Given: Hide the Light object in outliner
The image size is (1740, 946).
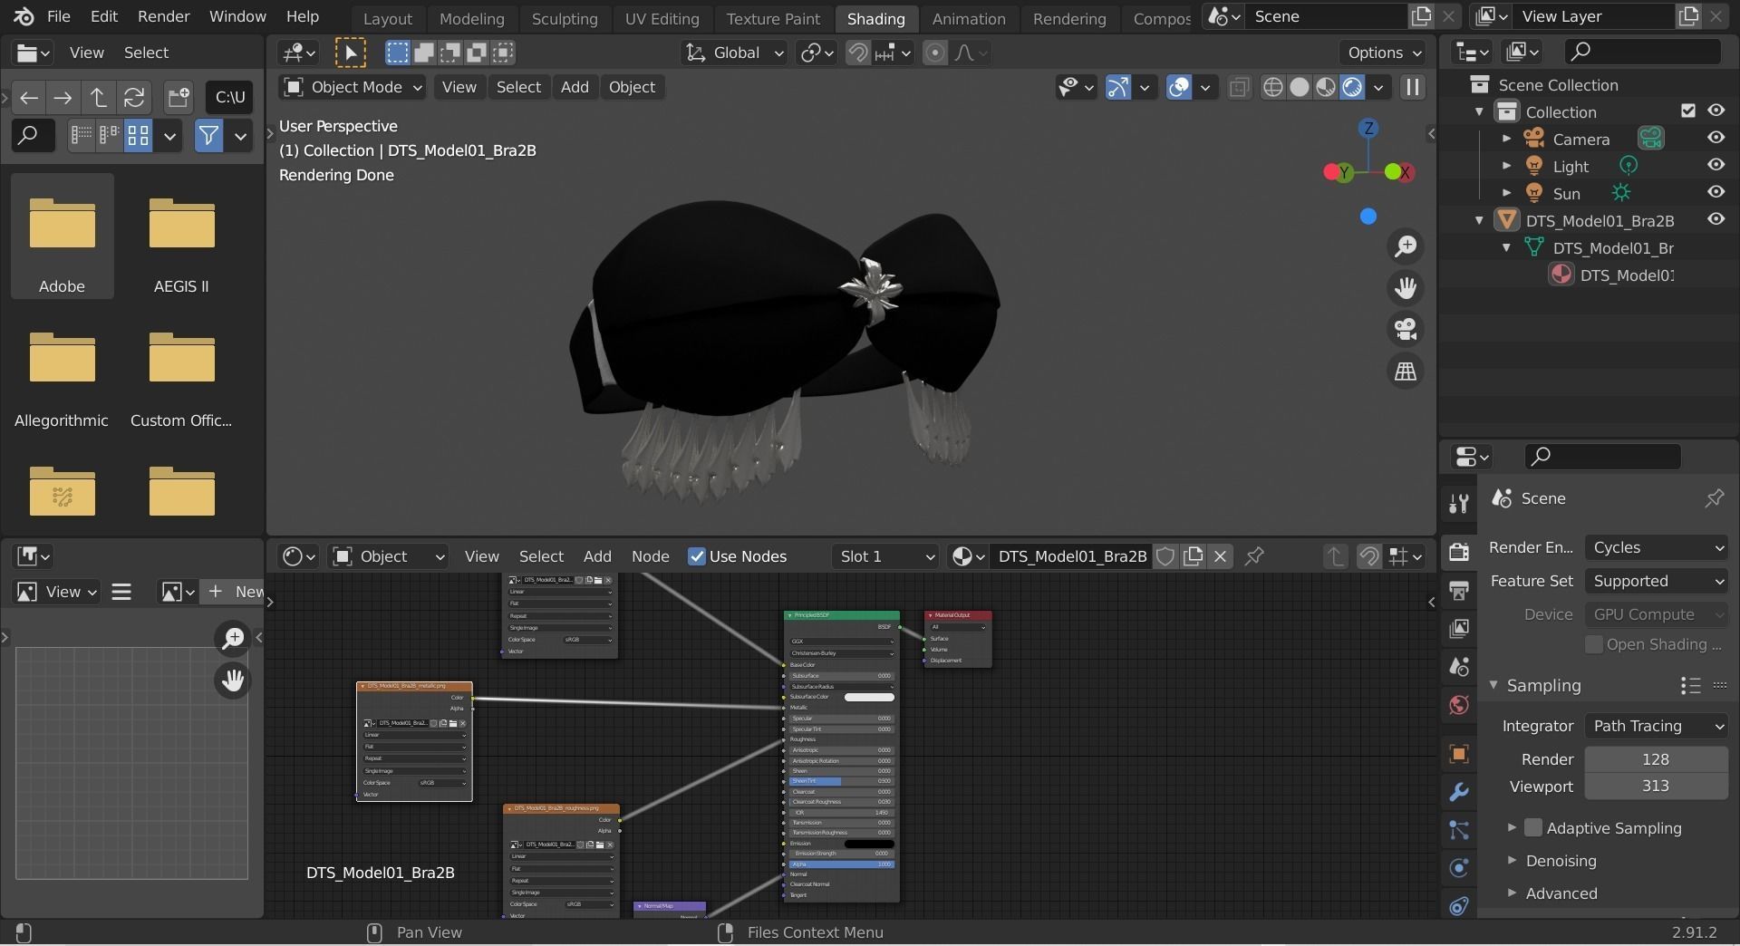Looking at the screenshot, I should tap(1716, 165).
